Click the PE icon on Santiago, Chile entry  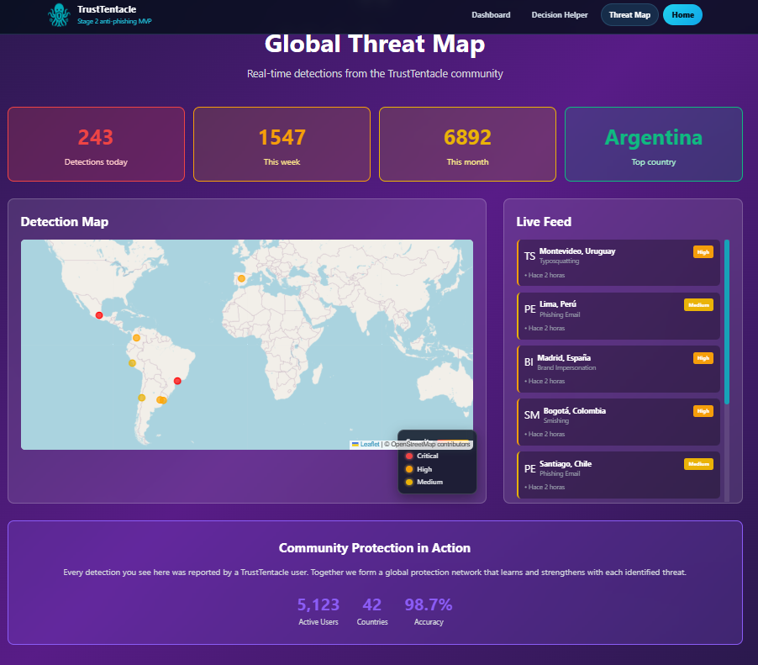[x=529, y=467]
